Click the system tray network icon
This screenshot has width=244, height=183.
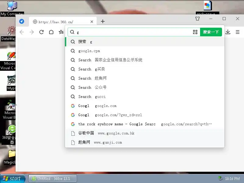[220, 178]
